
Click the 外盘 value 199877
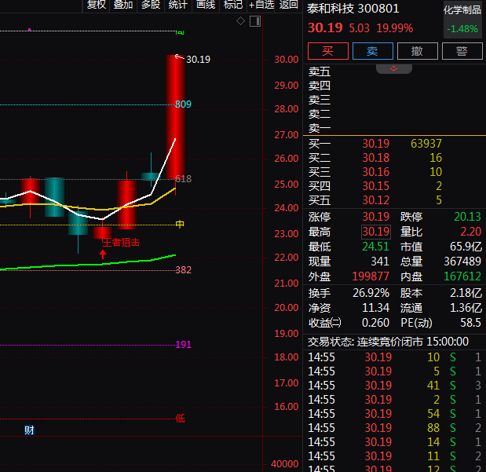click(371, 276)
